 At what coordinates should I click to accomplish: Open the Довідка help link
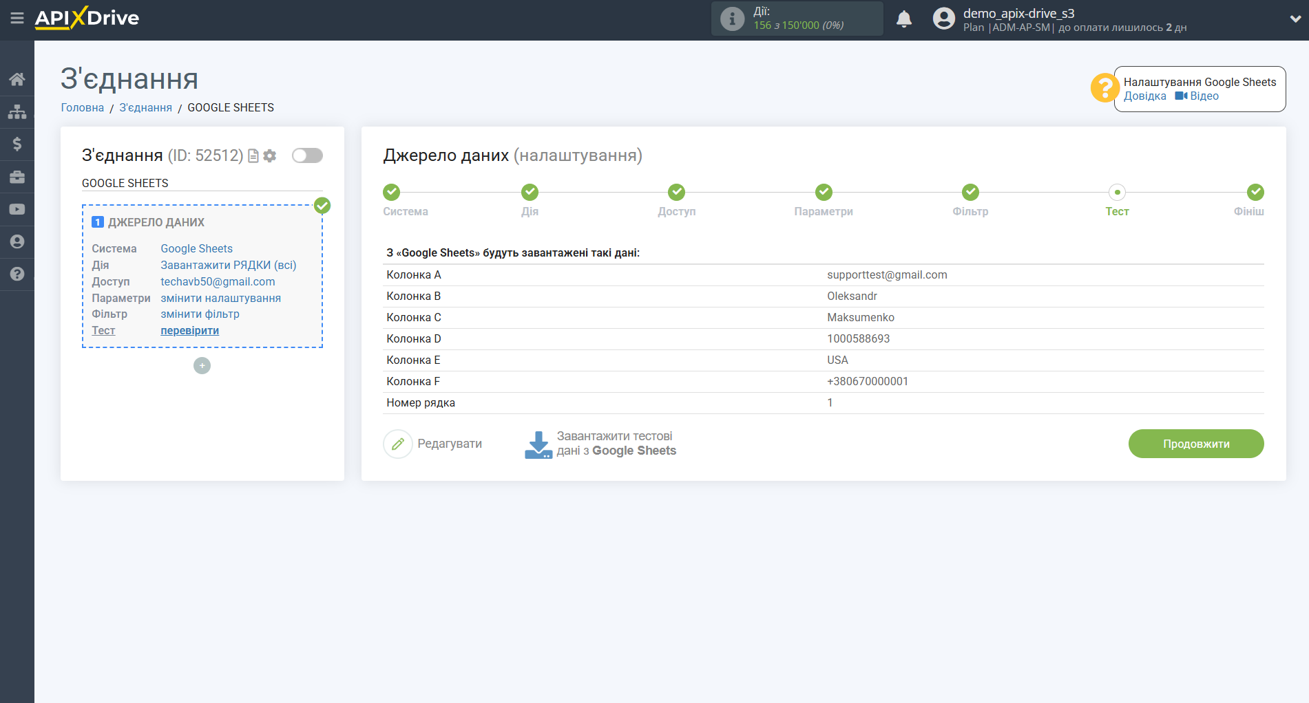(1144, 96)
